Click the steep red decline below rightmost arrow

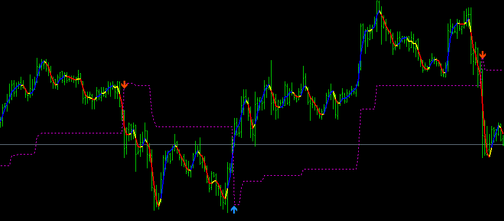point(482,96)
